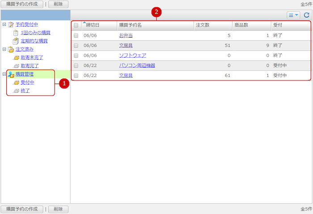Collapse the 購買管理 tree node

tap(4, 74)
